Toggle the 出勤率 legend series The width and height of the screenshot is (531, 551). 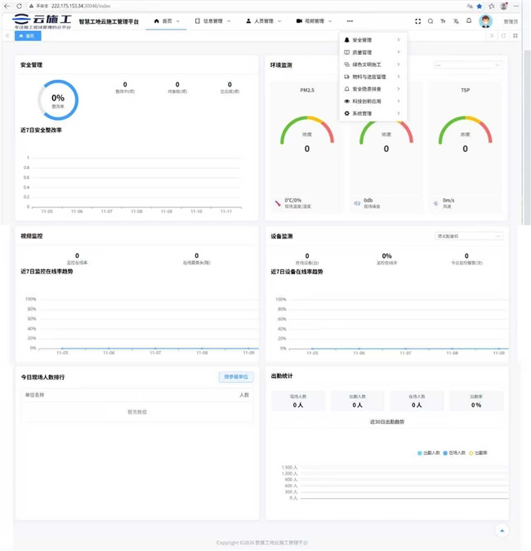477,452
